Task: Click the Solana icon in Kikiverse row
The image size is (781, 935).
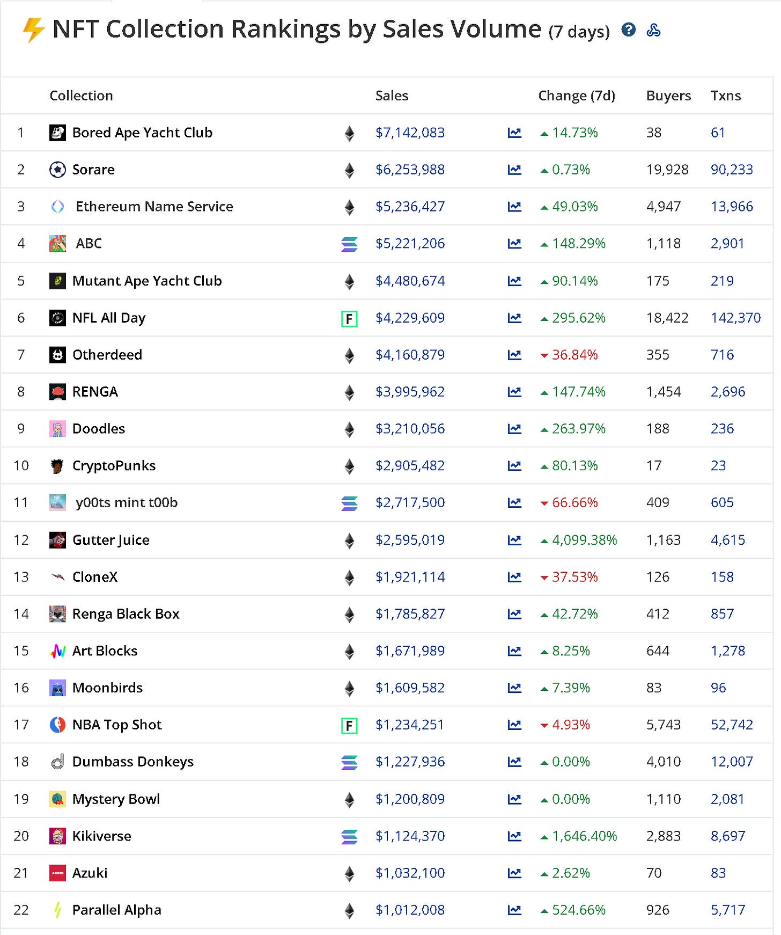Action: pyautogui.click(x=349, y=836)
